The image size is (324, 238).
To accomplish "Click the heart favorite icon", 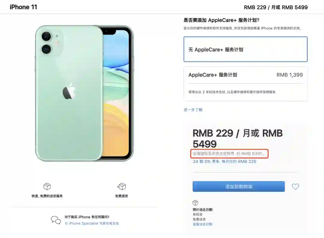I will pyautogui.click(x=295, y=186).
